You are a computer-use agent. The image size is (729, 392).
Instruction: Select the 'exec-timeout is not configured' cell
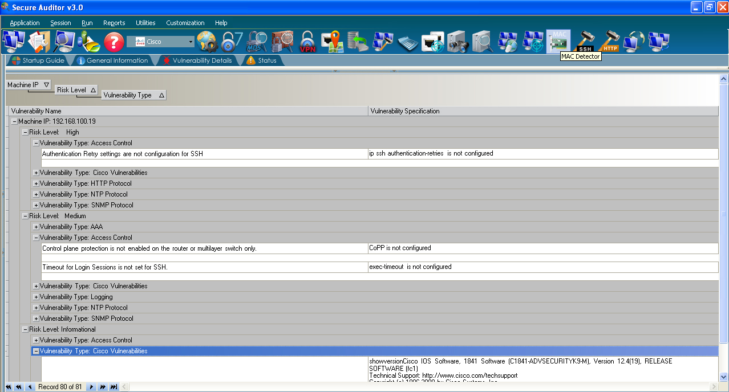[x=543, y=267]
